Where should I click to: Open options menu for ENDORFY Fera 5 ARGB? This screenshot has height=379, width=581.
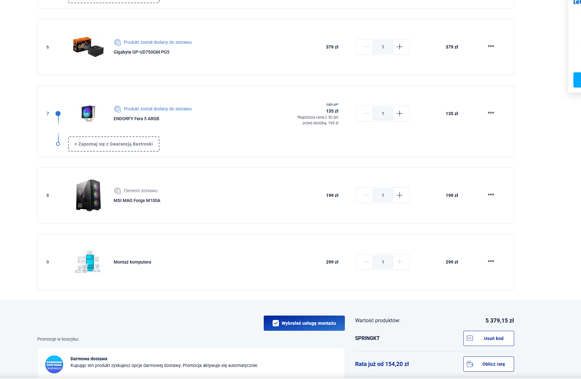[x=491, y=113]
